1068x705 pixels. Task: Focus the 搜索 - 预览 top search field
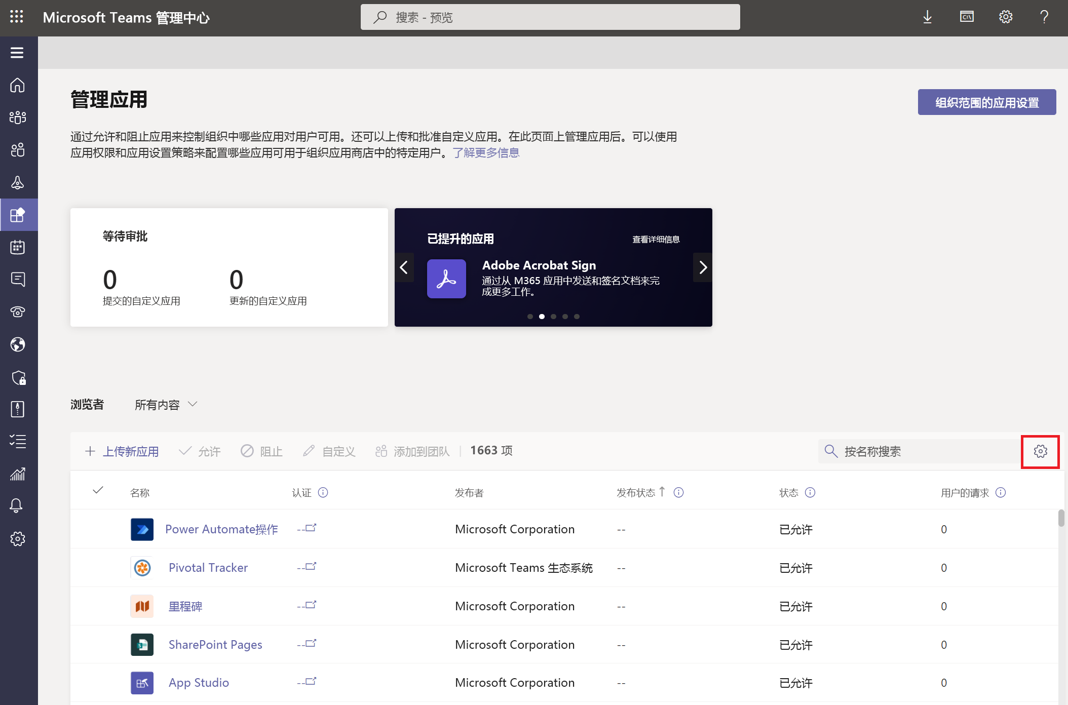pyautogui.click(x=550, y=17)
